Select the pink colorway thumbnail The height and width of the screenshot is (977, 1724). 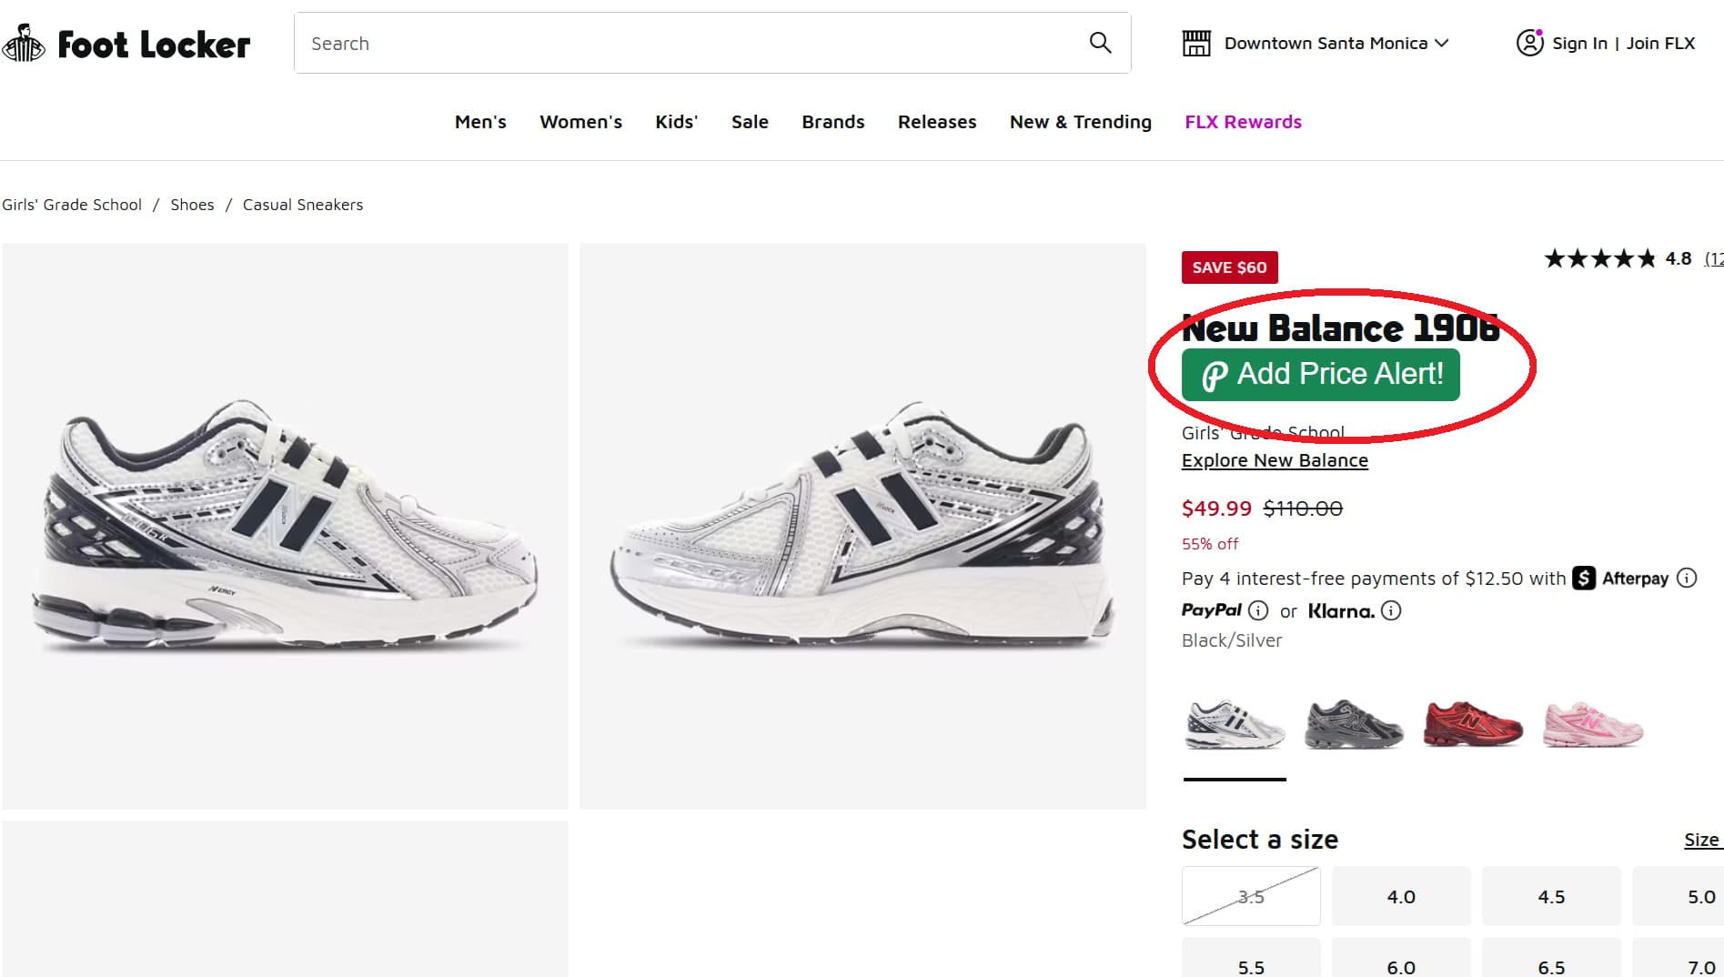point(1593,725)
